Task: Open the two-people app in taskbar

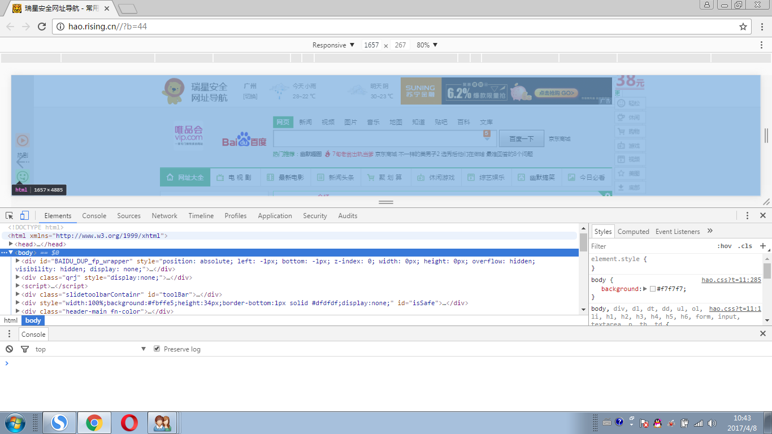Action: pyautogui.click(x=163, y=423)
